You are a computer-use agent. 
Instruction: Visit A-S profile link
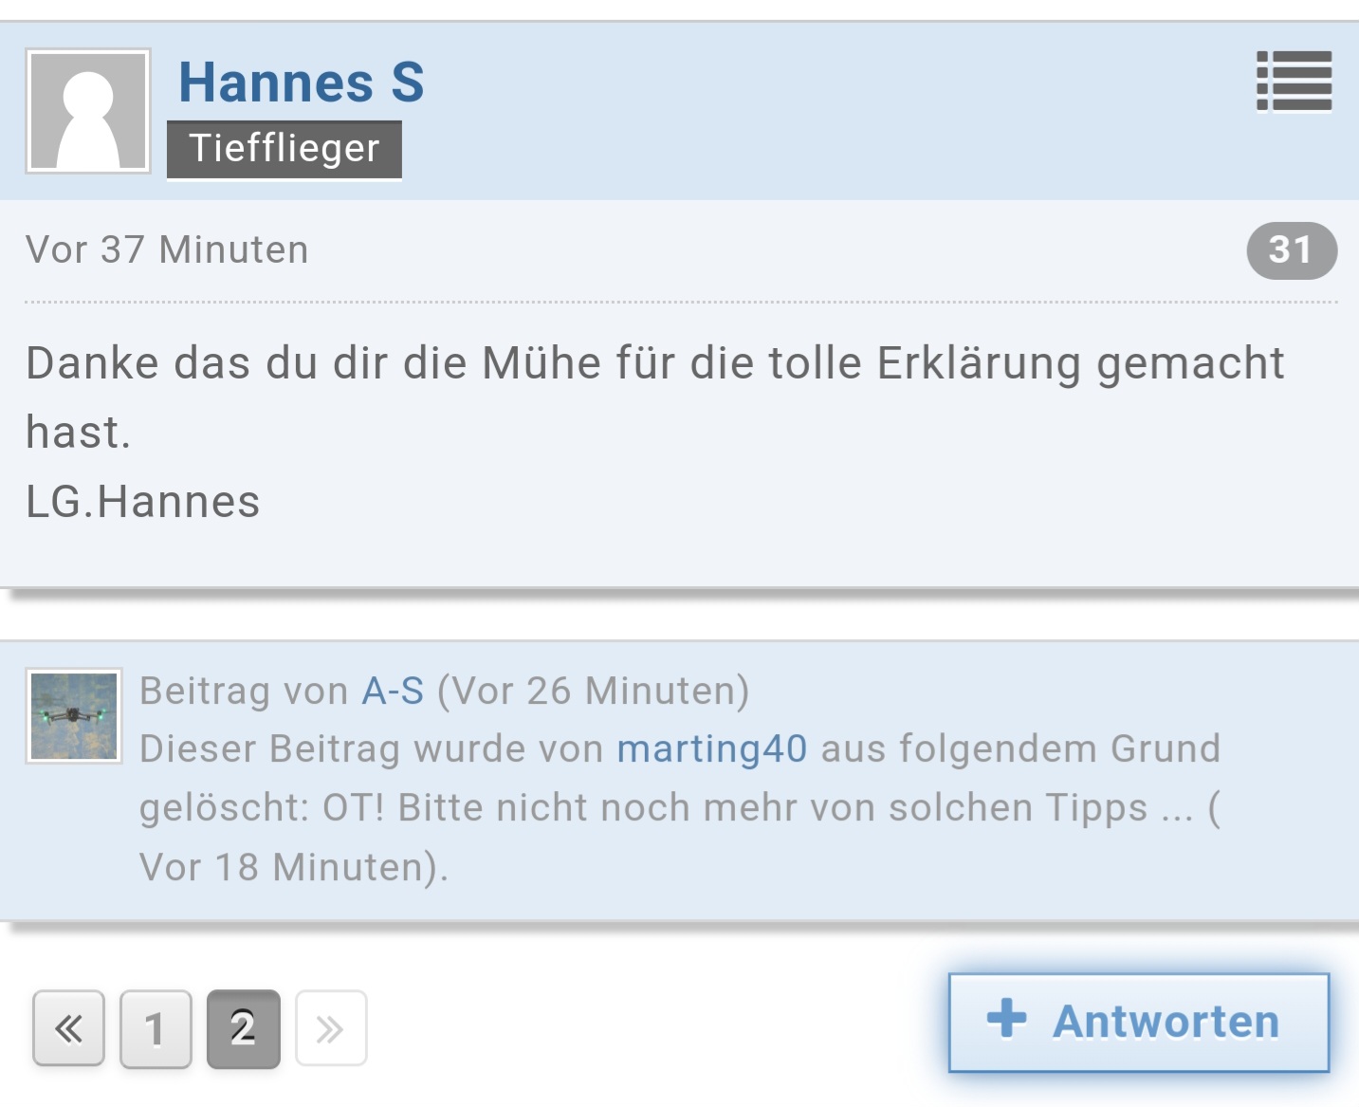point(393,691)
